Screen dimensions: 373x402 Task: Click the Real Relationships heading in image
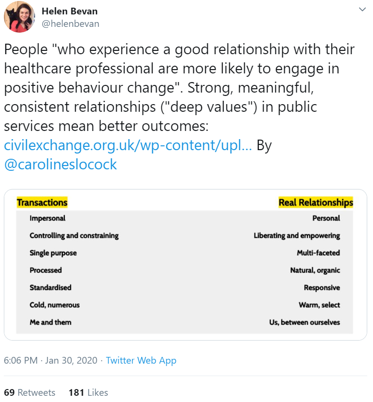tap(316, 202)
